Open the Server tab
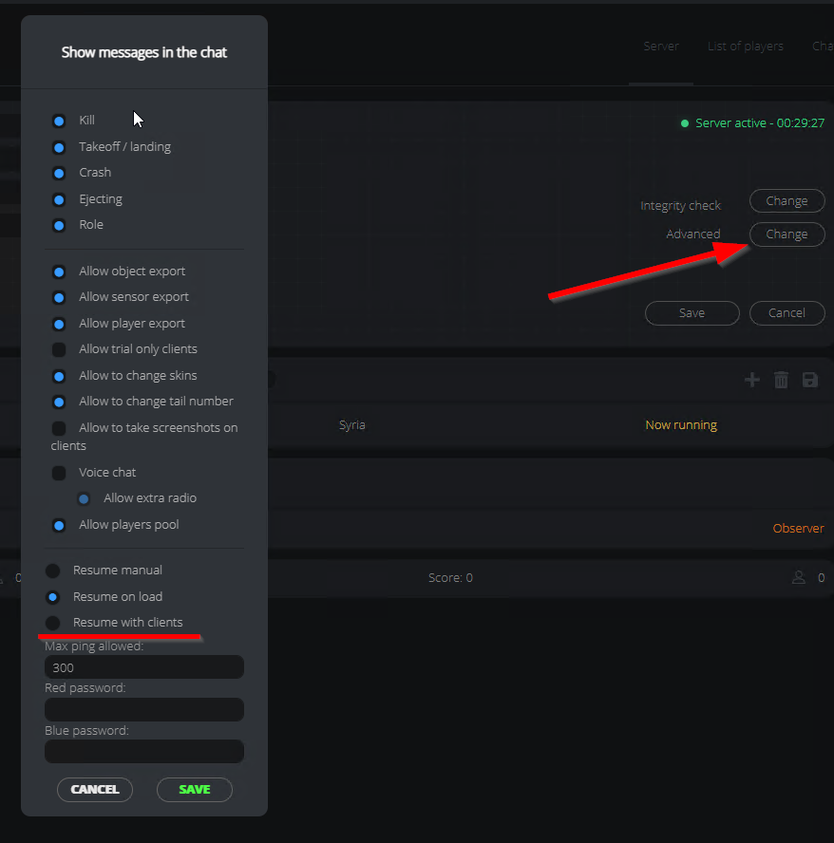This screenshot has width=834, height=843. pyautogui.click(x=661, y=47)
